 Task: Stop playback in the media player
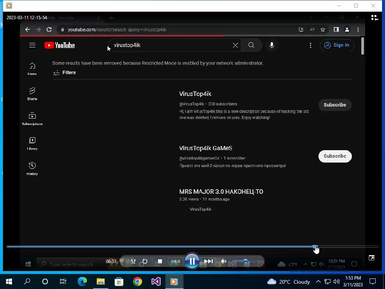pos(159,261)
